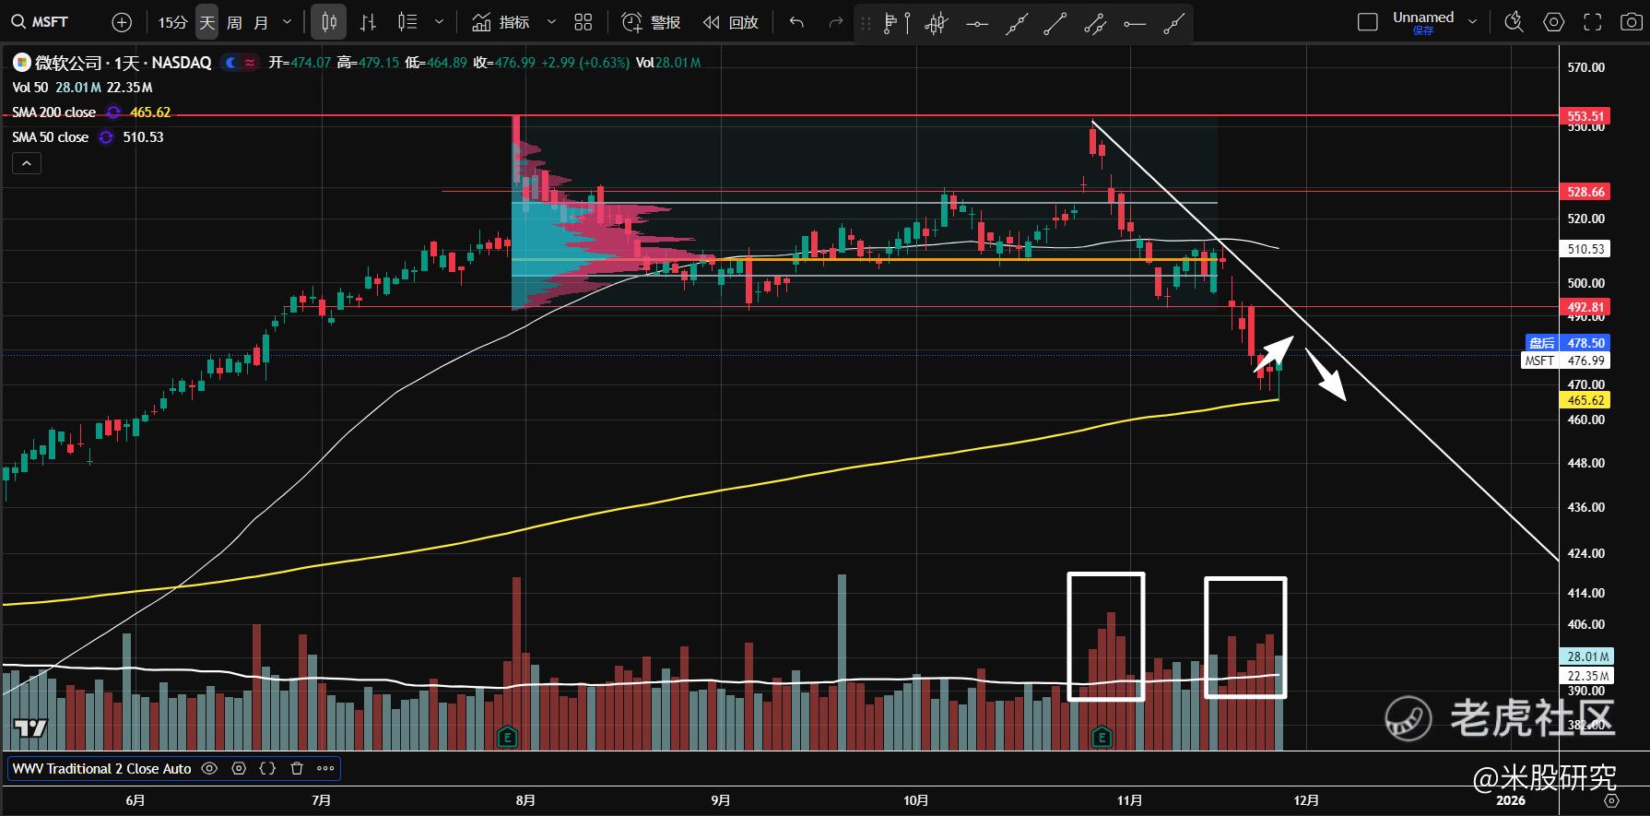Click the 553.51 red price label
Viewport: 1650px width, 816px height.
(x=1585, y=116)
